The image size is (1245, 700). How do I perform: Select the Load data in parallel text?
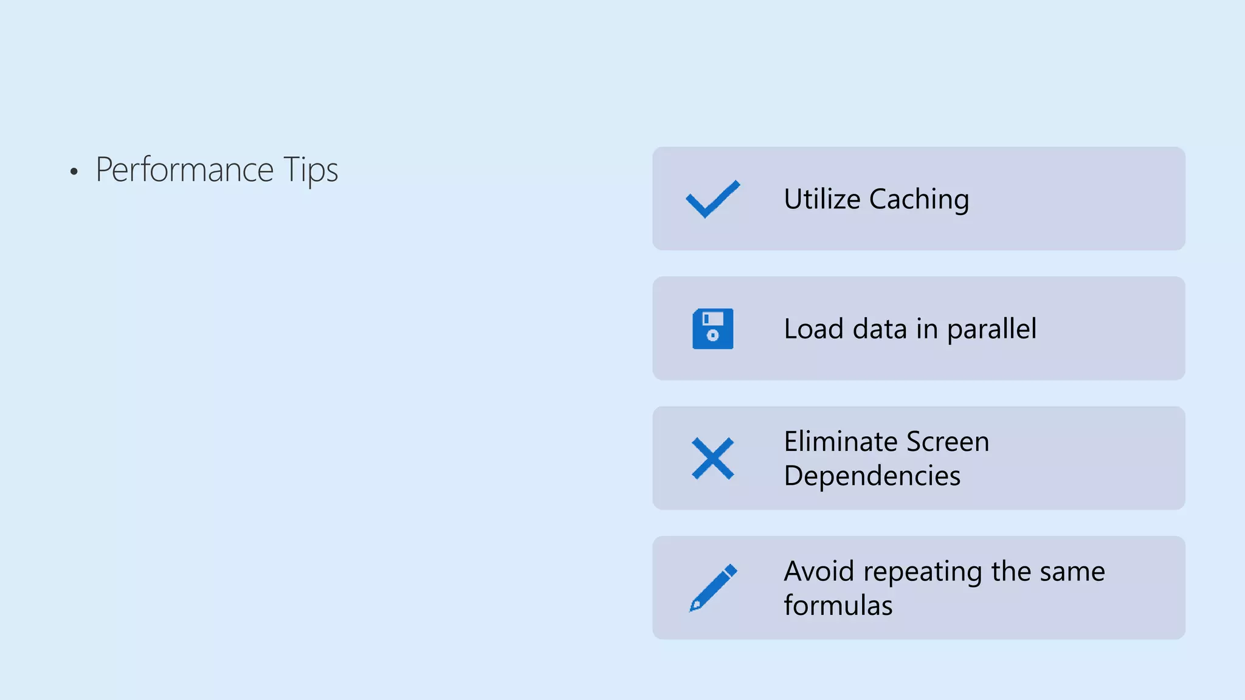coord(910,329)
